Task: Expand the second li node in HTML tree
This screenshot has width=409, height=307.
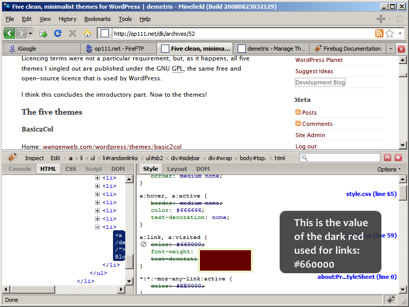Action: [97, 186]
